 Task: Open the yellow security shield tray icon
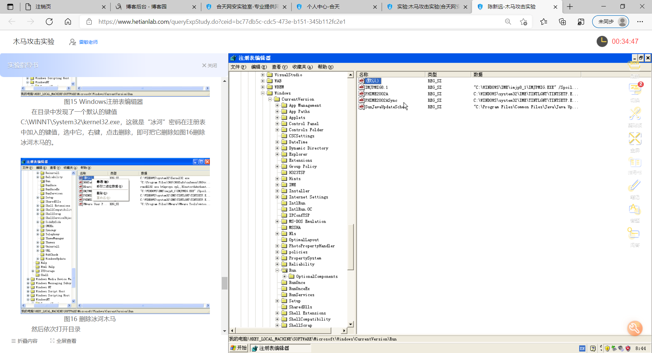click(607, 348)
